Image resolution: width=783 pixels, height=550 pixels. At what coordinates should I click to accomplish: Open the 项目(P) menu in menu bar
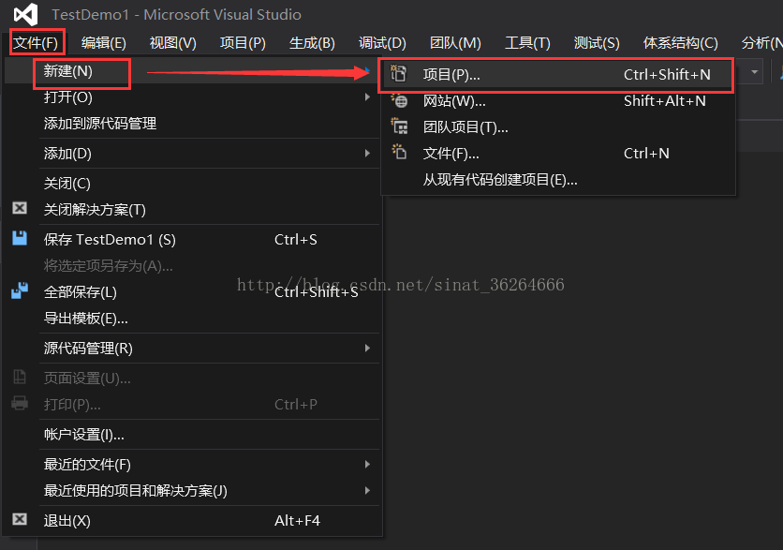point(243,43)
